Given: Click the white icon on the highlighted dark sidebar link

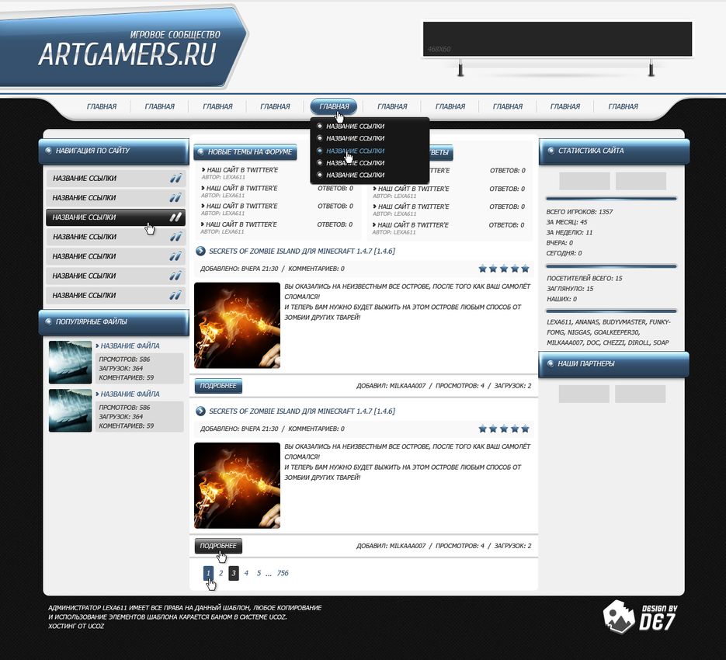Looking at the screenshot, I should [175, 217].
